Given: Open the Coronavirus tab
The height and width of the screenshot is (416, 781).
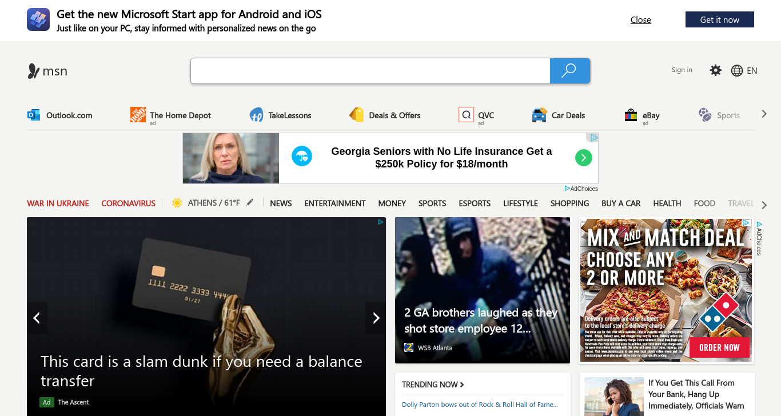Looking at the screenshot, I should click(x=128, y=203).
